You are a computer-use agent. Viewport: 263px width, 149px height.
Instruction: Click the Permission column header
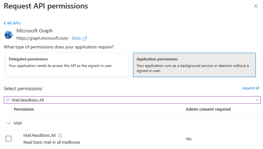[24, 109]
